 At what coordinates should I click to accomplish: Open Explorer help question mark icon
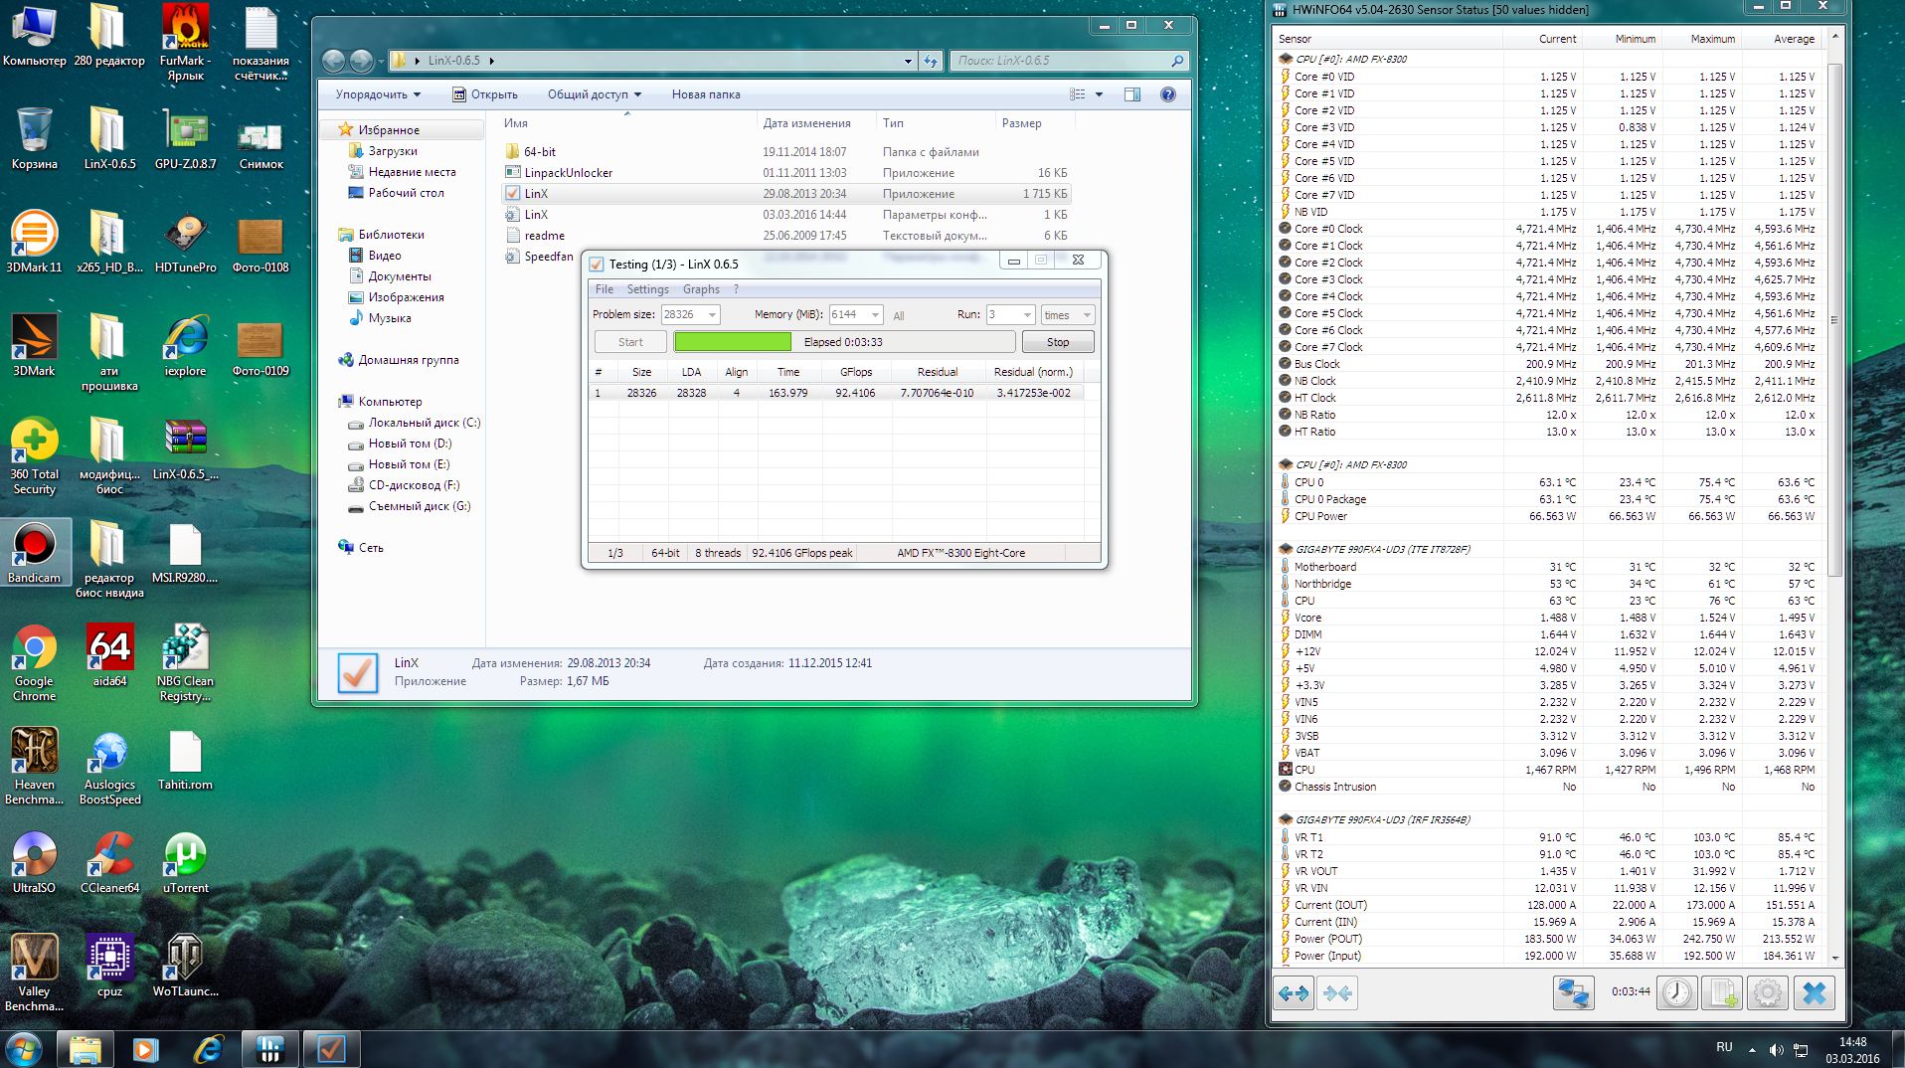click(1168, 94)
